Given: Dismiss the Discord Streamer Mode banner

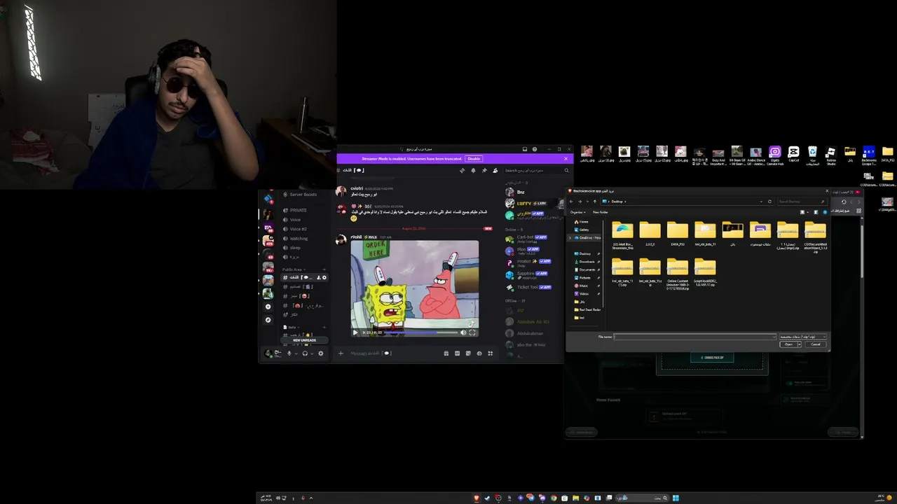Looking at the screenshot, I should click(566, 159).
